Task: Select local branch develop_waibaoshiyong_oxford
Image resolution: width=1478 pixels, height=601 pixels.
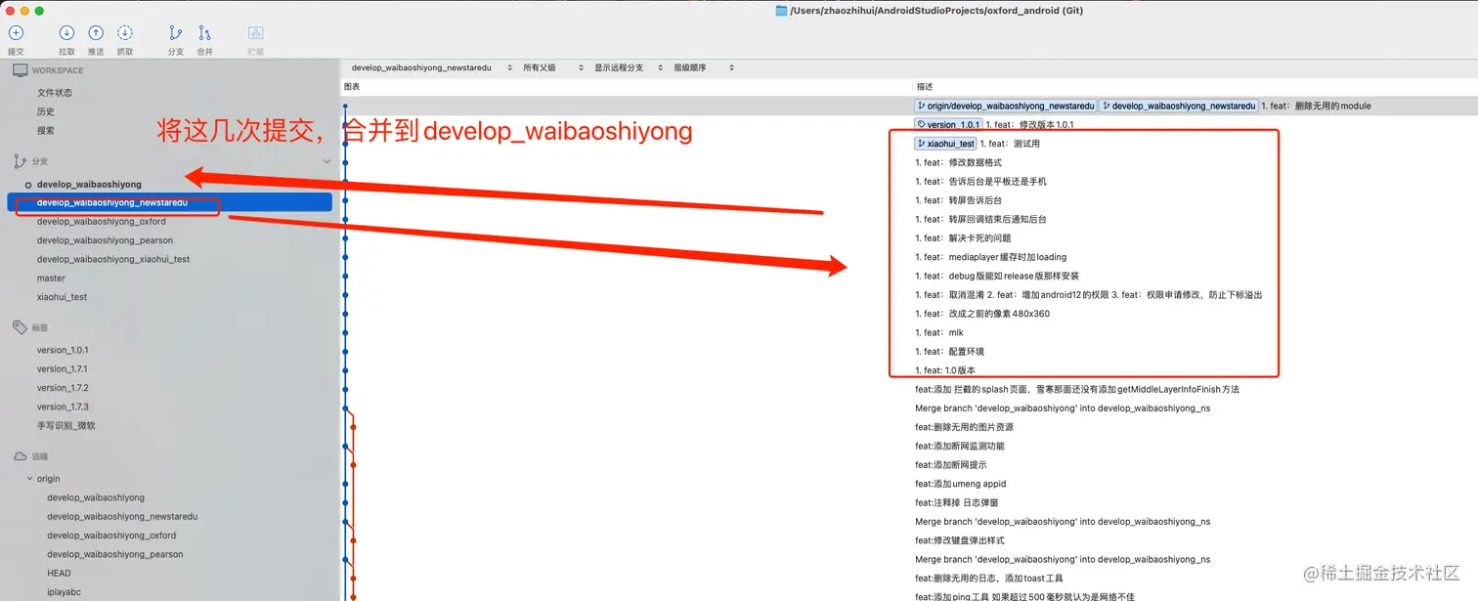Action: click(102, 222)
